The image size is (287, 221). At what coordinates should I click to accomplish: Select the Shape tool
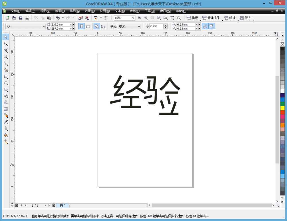pos(6,44)
